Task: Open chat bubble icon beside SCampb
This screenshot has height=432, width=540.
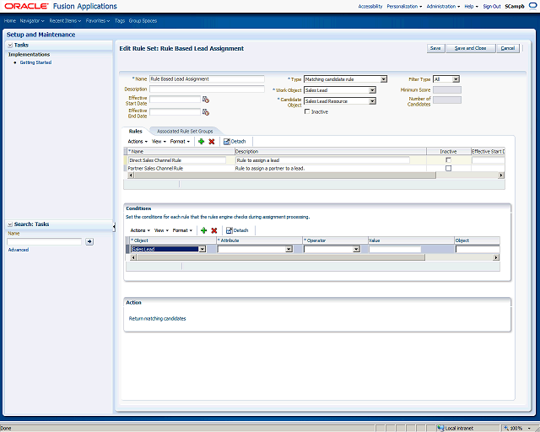Action: (x=532, y=6)
